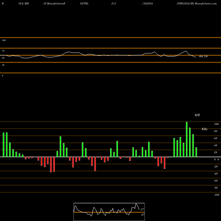The image size is (221, 221).
Task: Click the SI(TM) header label
Action: tap(84, 4)
